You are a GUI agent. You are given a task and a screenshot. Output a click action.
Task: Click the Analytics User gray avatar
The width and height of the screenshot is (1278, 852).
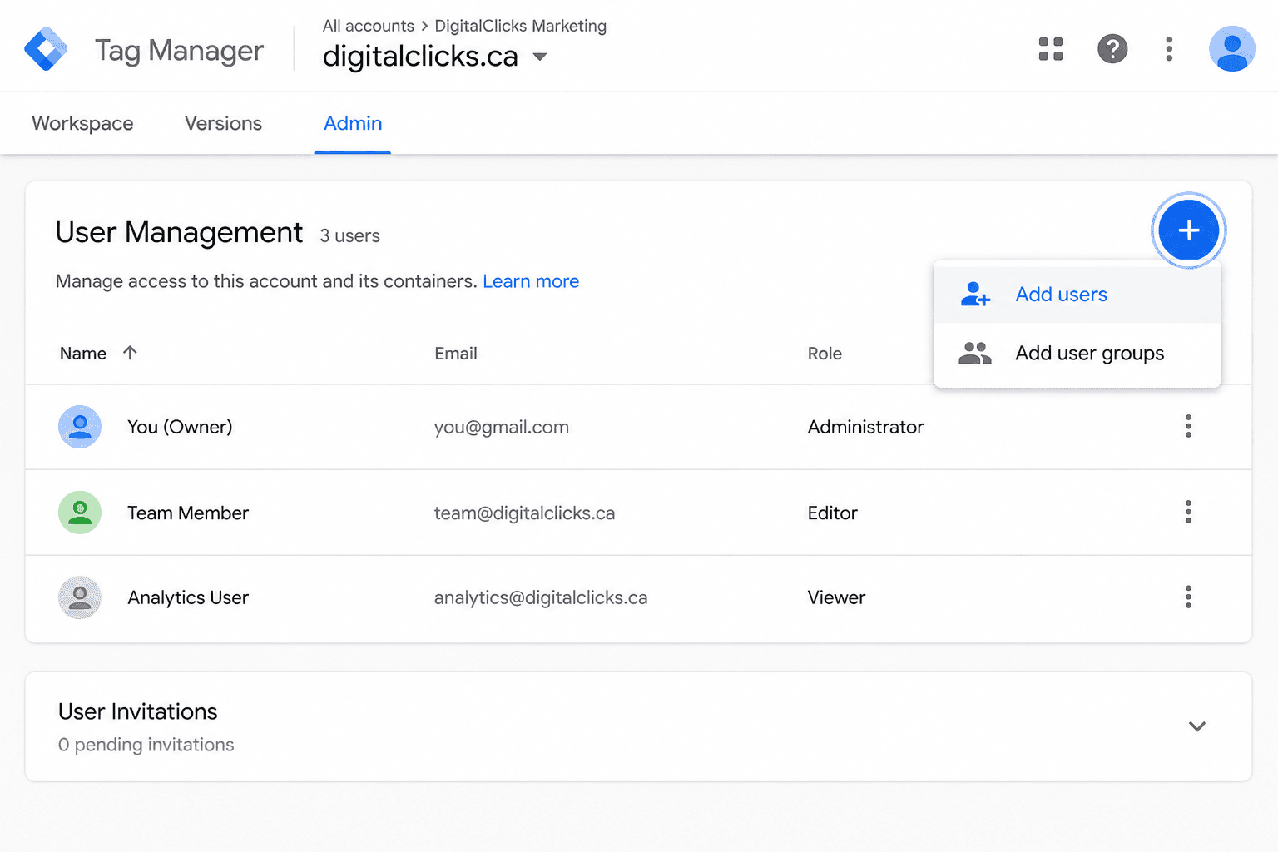tap(80, 597)
